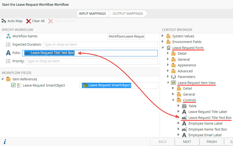The width and height of the screenshot is (233, 146).
Task: Click the Auto Map icon
Action: (4, 21)
